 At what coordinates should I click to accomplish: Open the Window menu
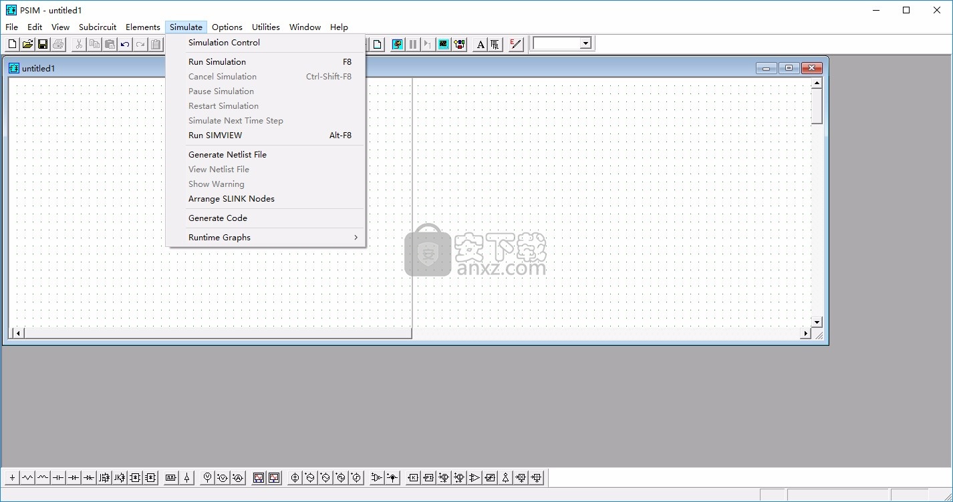pos(305,27)
